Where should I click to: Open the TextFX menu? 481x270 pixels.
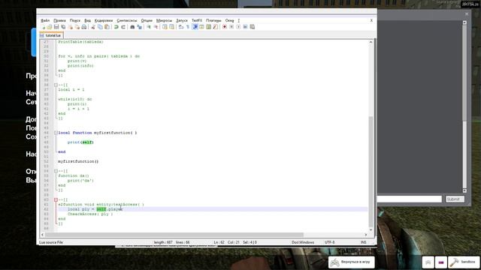tap(197, 20)
